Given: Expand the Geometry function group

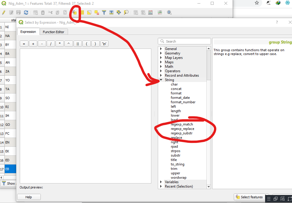Looking at the screenshot, I should tap(161, 53).
